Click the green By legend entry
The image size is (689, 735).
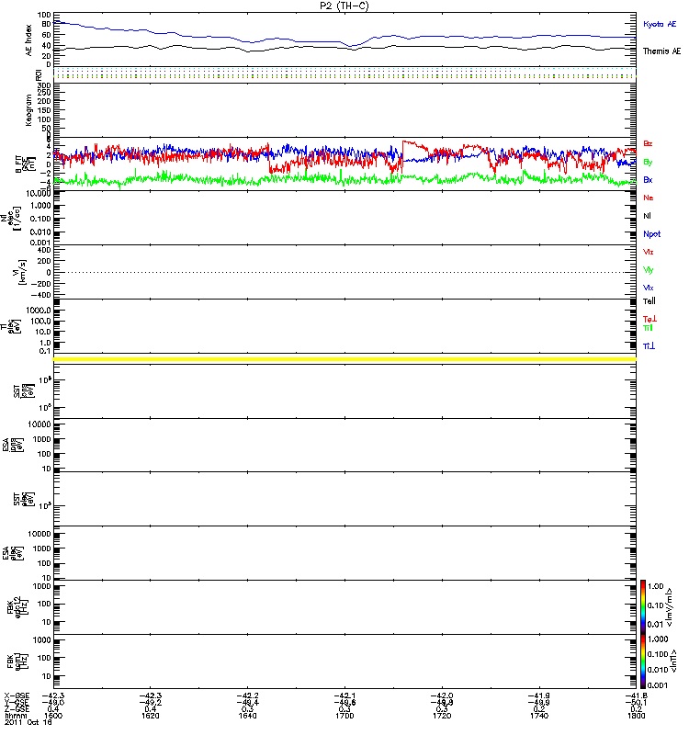[648, 163]
